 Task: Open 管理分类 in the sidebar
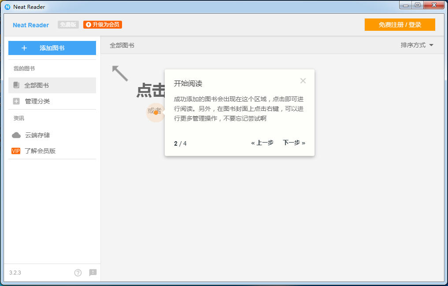point(37,101)
